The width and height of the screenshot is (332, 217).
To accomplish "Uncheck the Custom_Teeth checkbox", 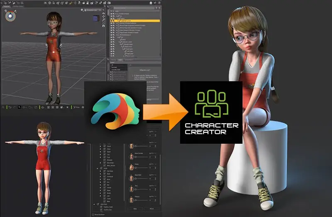I will click(x=101, y=207).
